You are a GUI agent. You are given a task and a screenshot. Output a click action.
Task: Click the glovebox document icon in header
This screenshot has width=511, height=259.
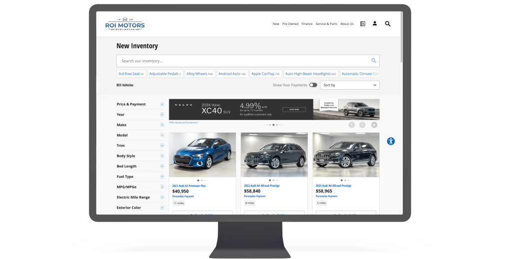(x=362, y=24)
